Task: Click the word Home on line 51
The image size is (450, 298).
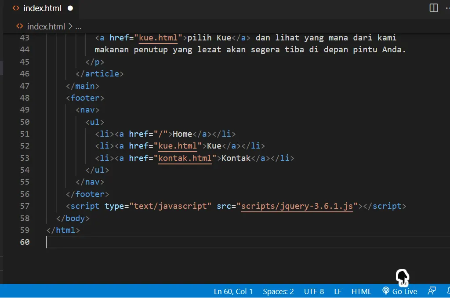Action: point(182,134)
